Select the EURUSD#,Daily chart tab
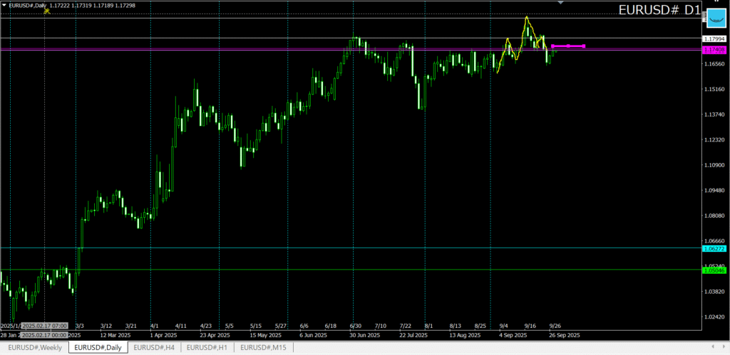This screenshot has height=355, width=730. point(98,347)
